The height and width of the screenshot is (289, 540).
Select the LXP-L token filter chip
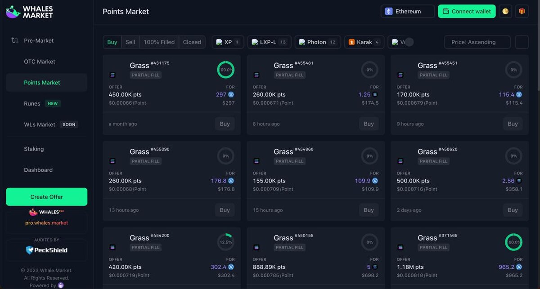[x=269, y=42]
